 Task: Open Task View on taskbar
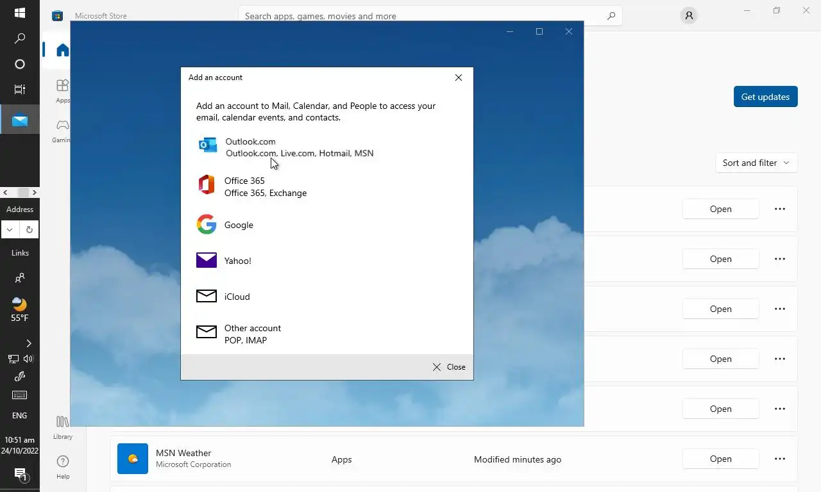[x=20, y=90]
